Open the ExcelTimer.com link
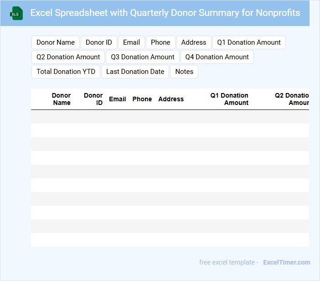The image size is (320, 281). pos(286,262)
